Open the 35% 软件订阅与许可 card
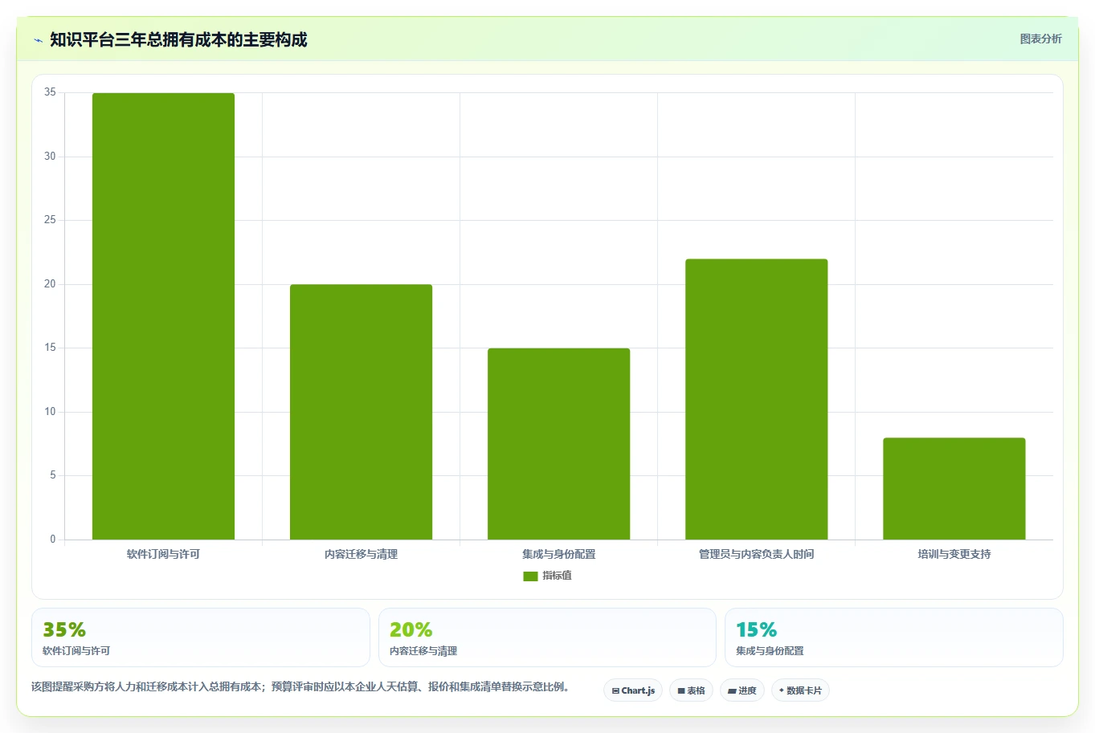The height and width of the screenshot is (733, 1095). pos(201,637)
